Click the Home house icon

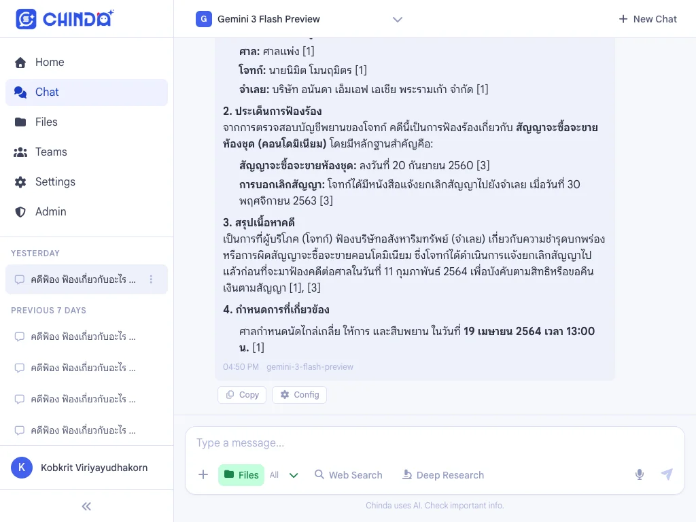coord(20,62)
